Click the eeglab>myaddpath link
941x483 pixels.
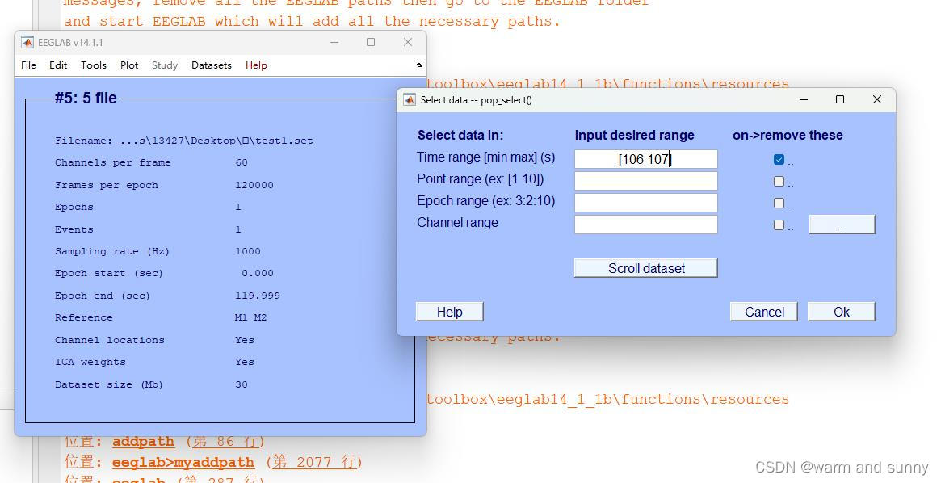183,463
